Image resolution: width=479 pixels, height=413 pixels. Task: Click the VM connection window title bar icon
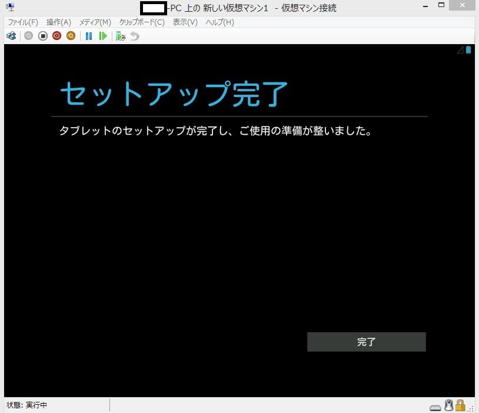[10, 7]
